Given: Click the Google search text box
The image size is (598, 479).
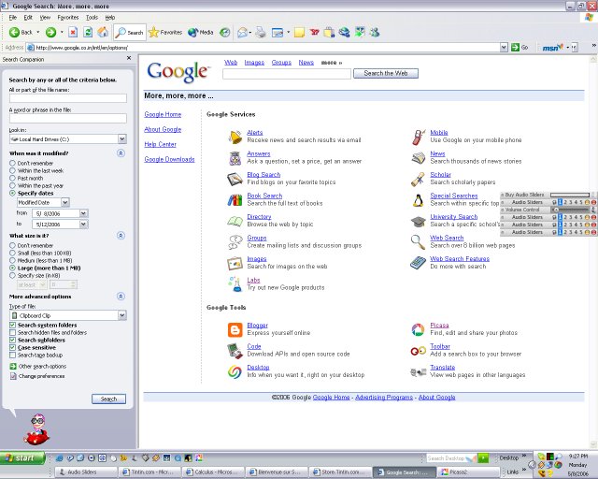Looking at the screenshot, I should [287, 74].
